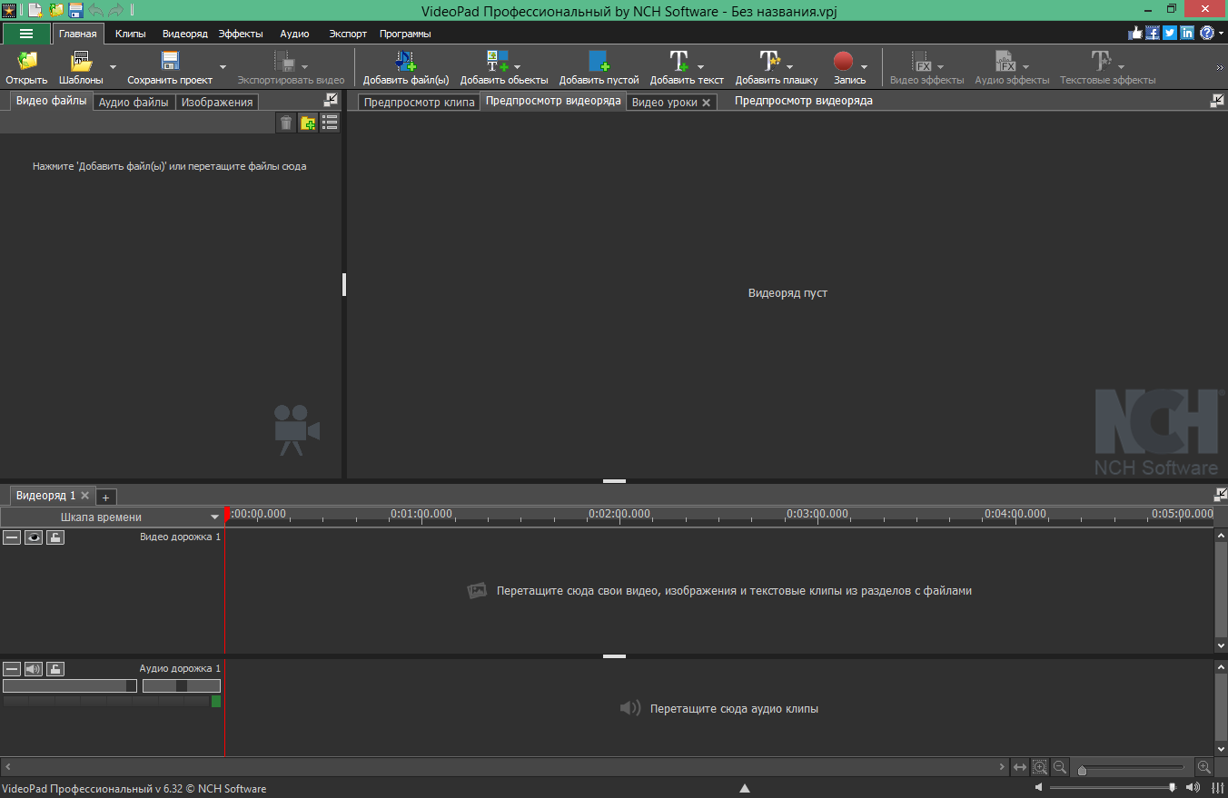Click the 'Сохранить проект' disk icon

point(169,60)
